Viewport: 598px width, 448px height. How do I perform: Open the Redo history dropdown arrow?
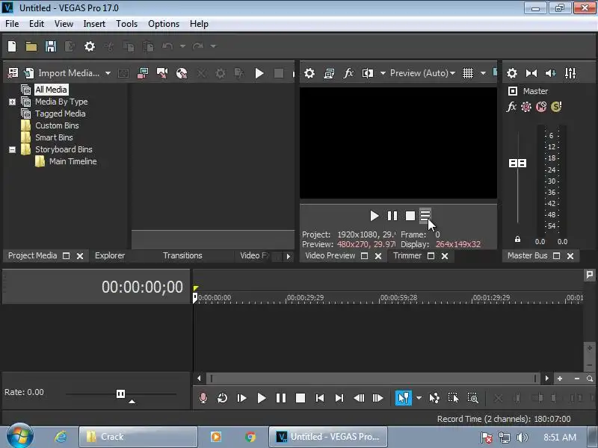click(x=213, y=46)
